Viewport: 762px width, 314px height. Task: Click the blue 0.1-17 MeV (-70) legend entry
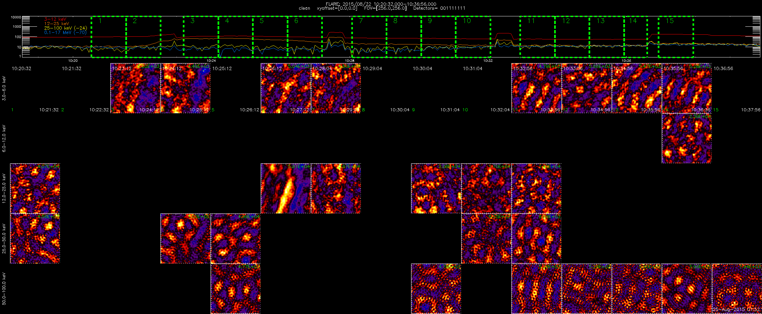point(66,32)
